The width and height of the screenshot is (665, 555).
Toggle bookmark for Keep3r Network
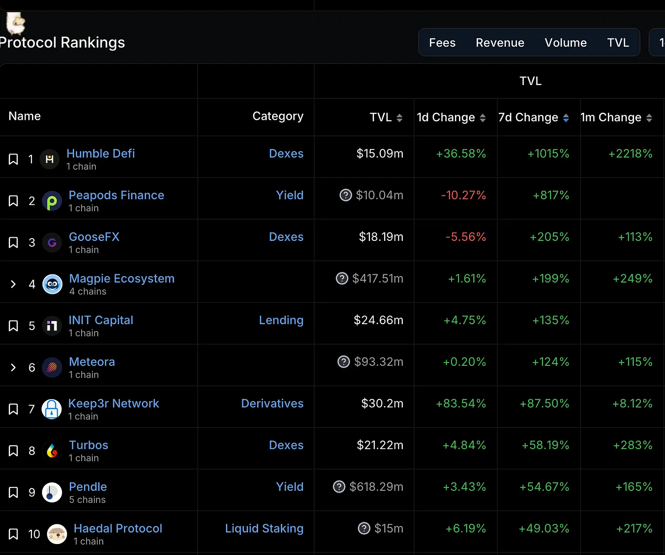pos(13,409)
